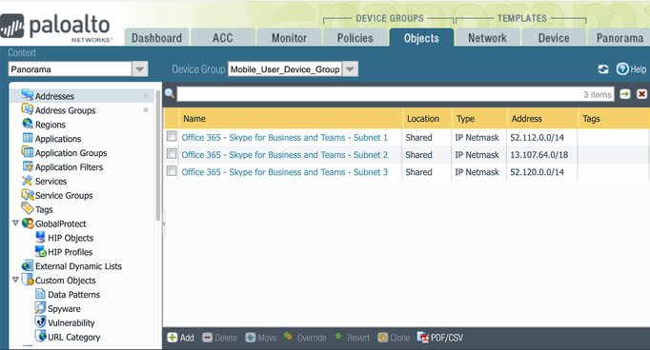Open the Context Panorama dropdown arrow
650x350 pixels.
click(140, 69)
